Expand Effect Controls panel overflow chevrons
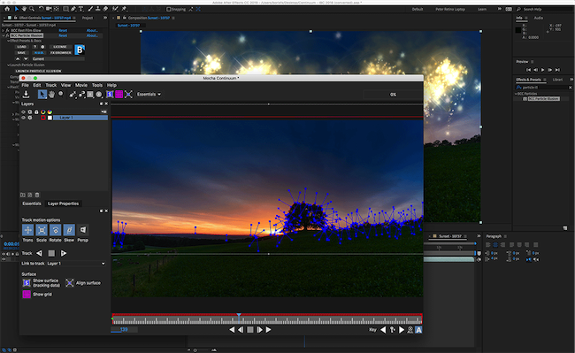Viewport: 575px width, 353px height. (x=105, y=18)
